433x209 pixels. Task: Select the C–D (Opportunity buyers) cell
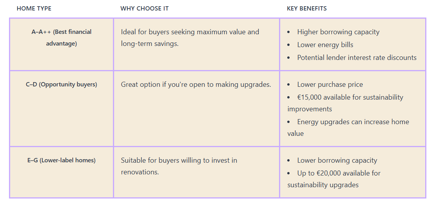61,84
